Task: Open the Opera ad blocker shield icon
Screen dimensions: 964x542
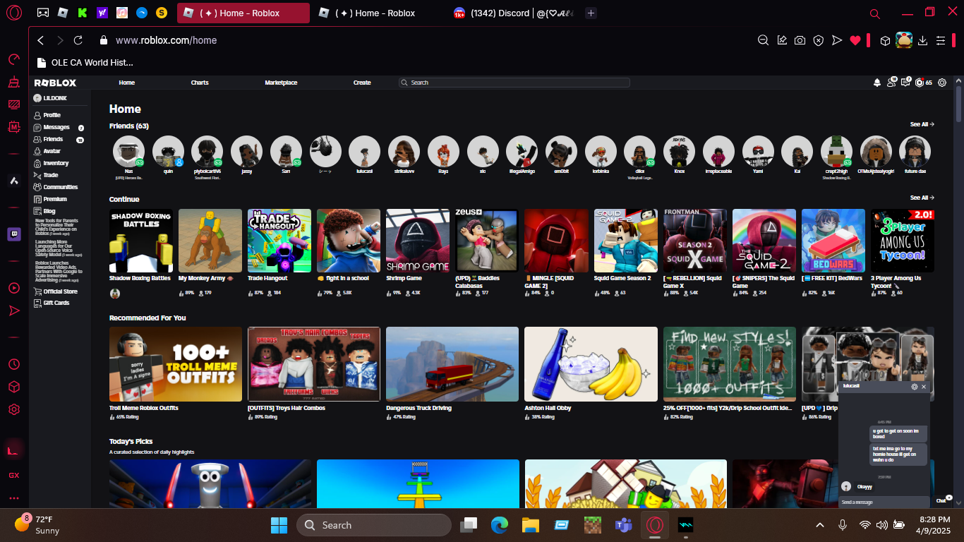Action: [818, 40]
